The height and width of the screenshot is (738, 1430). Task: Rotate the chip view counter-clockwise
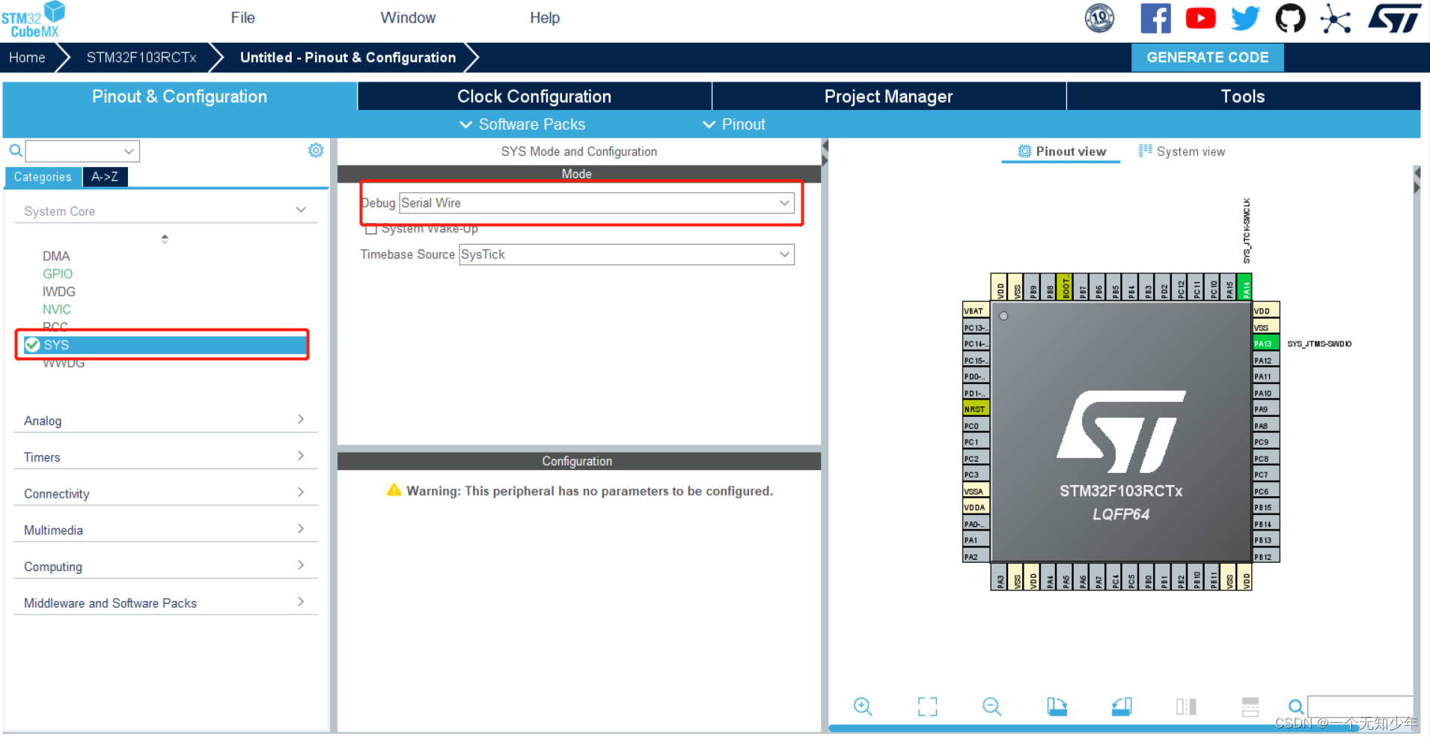(1122, 706)
